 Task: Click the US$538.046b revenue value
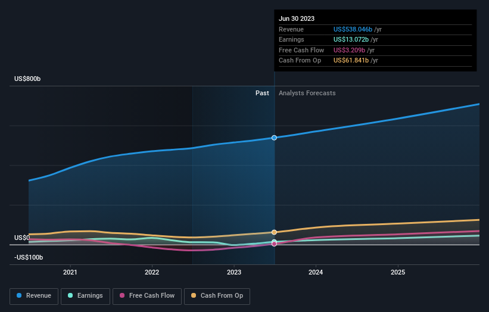coord(353,29)
